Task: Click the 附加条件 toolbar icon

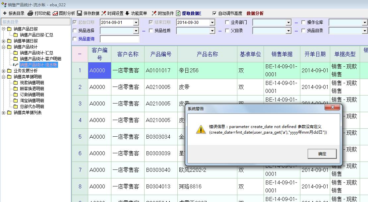Action: coord(154,13)
